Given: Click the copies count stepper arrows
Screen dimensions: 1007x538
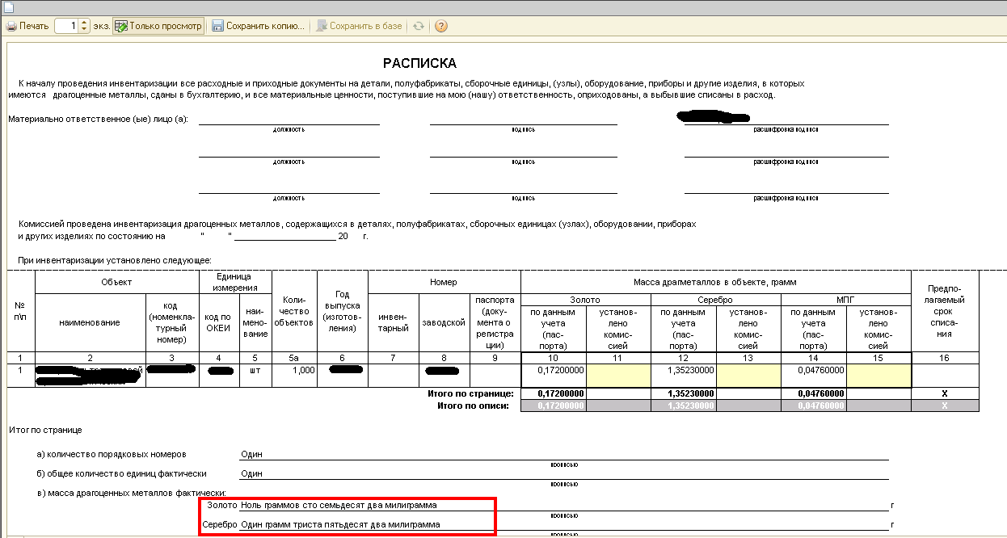Looking at the screenshot, I should [84, 26].
